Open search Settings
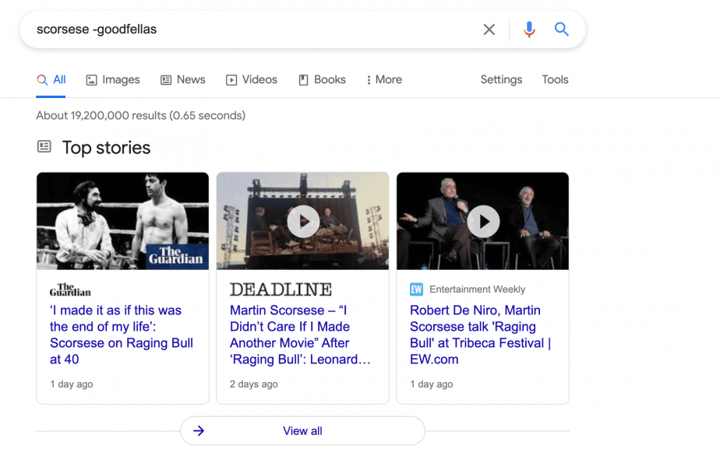The width and height of the screenshot is (720, 470). [x=501, y=80]
